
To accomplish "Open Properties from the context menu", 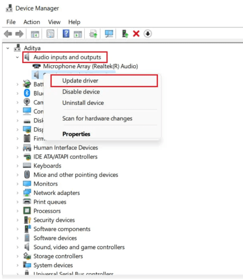I will point(104,134).
